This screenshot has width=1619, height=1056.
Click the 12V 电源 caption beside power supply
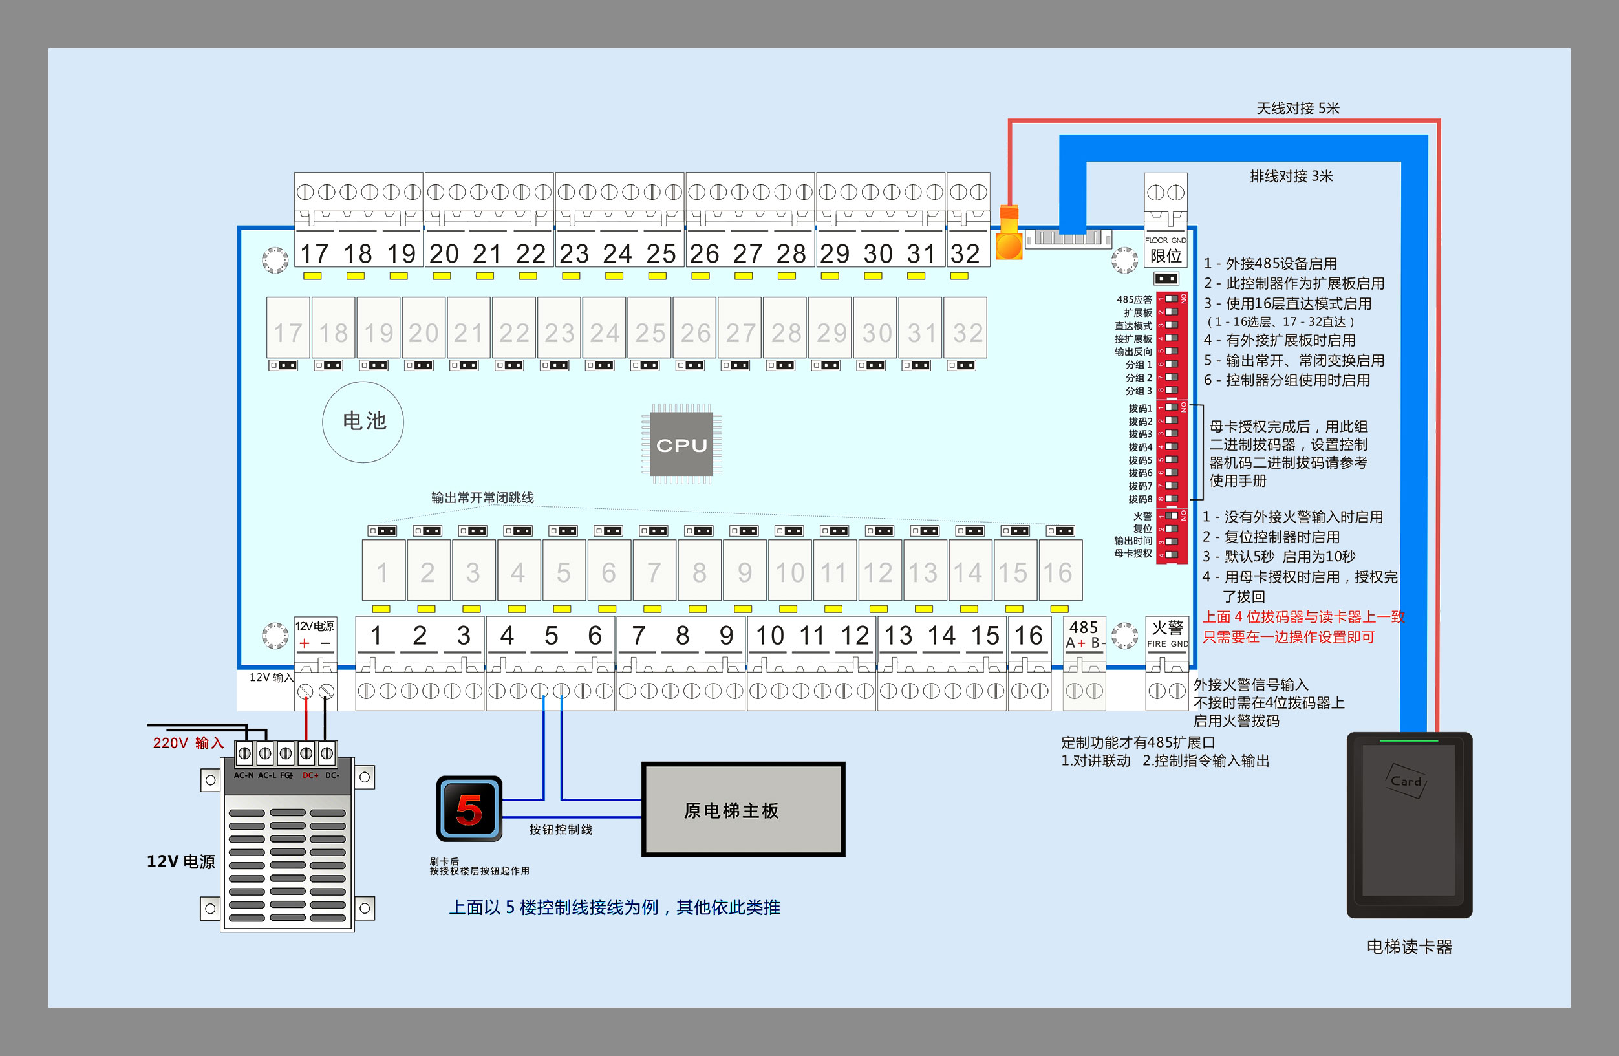tap(180, 861)
